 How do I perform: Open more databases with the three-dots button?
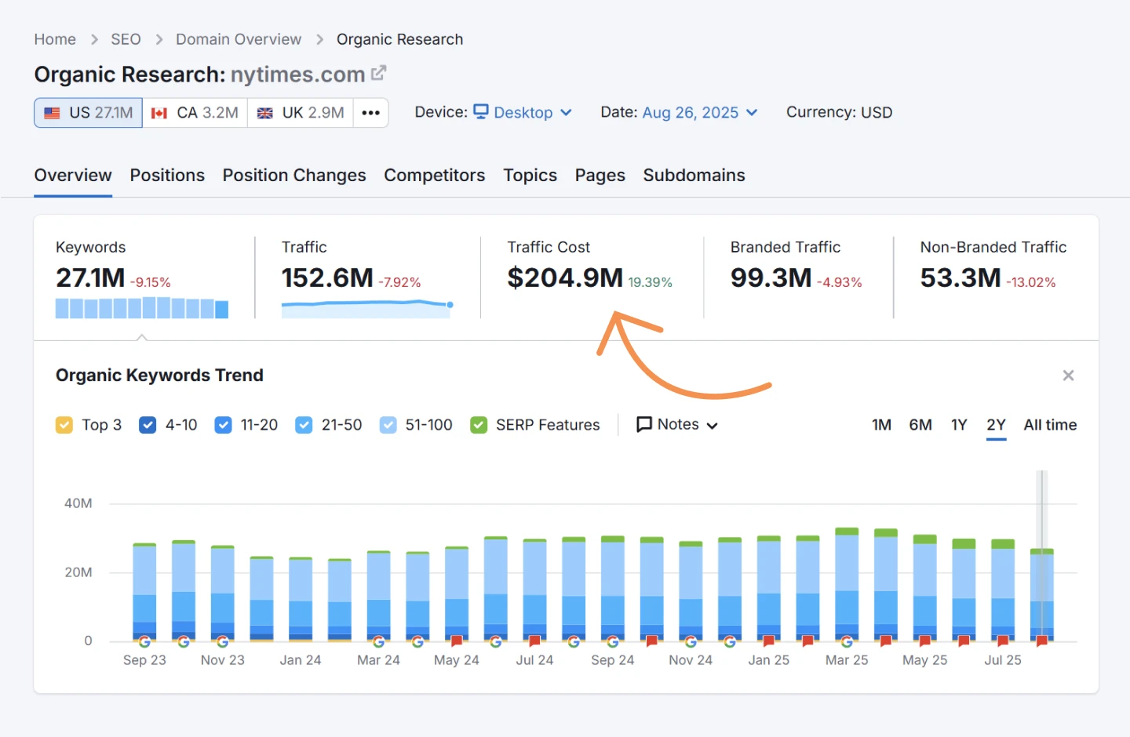(371, 113)
